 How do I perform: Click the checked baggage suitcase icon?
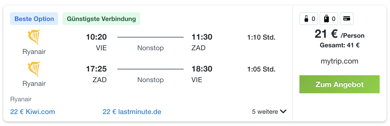[x=327, y=19]
